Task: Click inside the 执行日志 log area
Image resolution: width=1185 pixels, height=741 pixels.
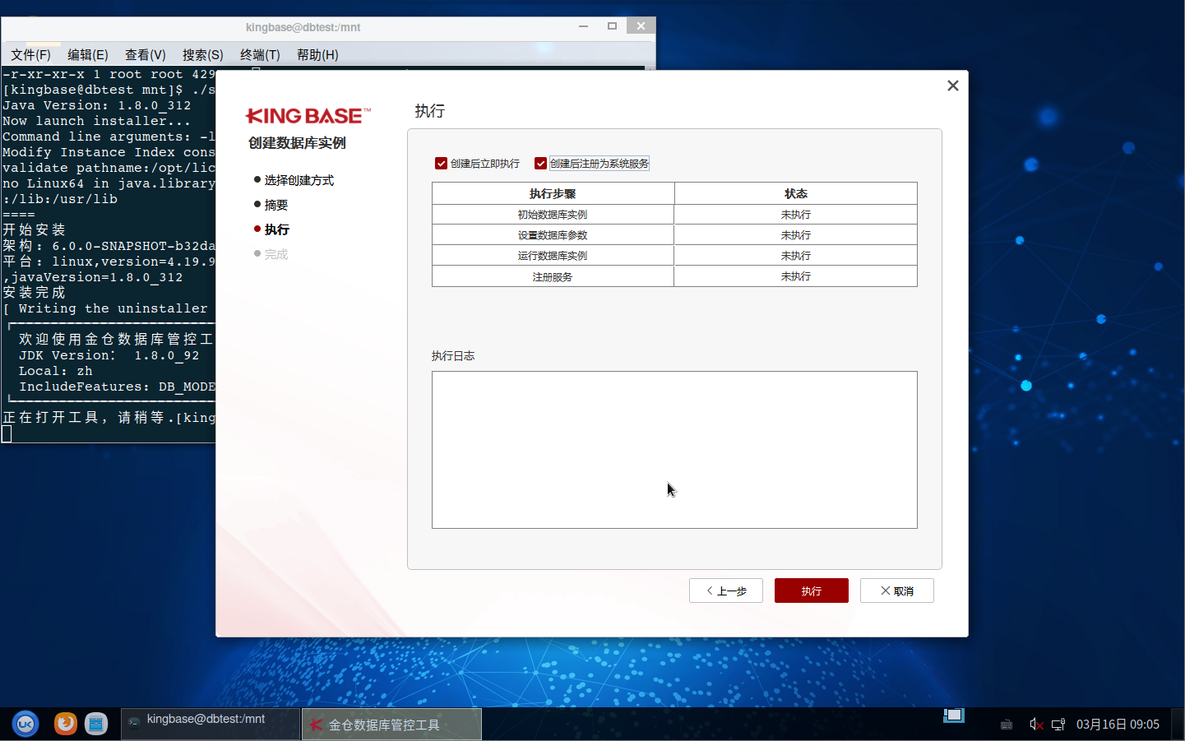Action: (674, 450)
